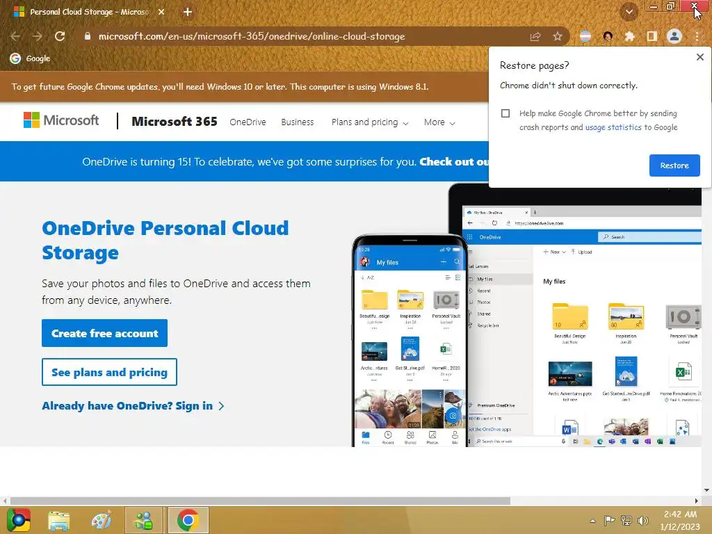The image size is (712, 534).
Task: Open the Microsoft 365 home link
Action: (175, 122)
